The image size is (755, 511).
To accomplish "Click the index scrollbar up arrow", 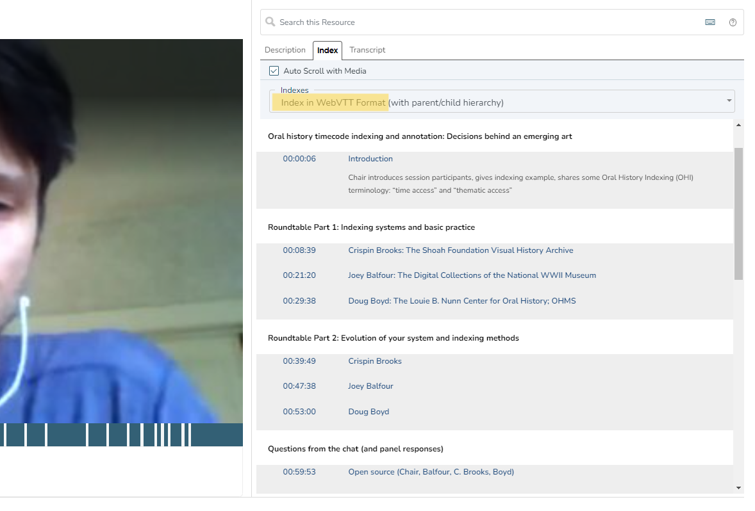I will click(x=738, y=125).
